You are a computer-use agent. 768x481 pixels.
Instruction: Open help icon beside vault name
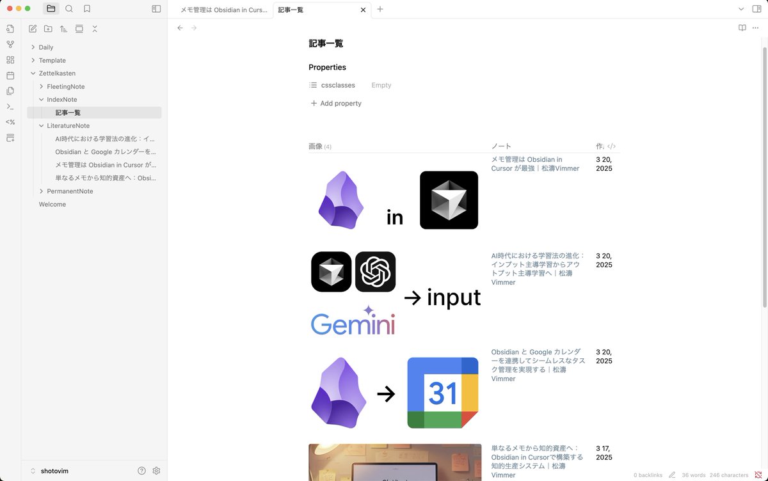click(142, 471)
